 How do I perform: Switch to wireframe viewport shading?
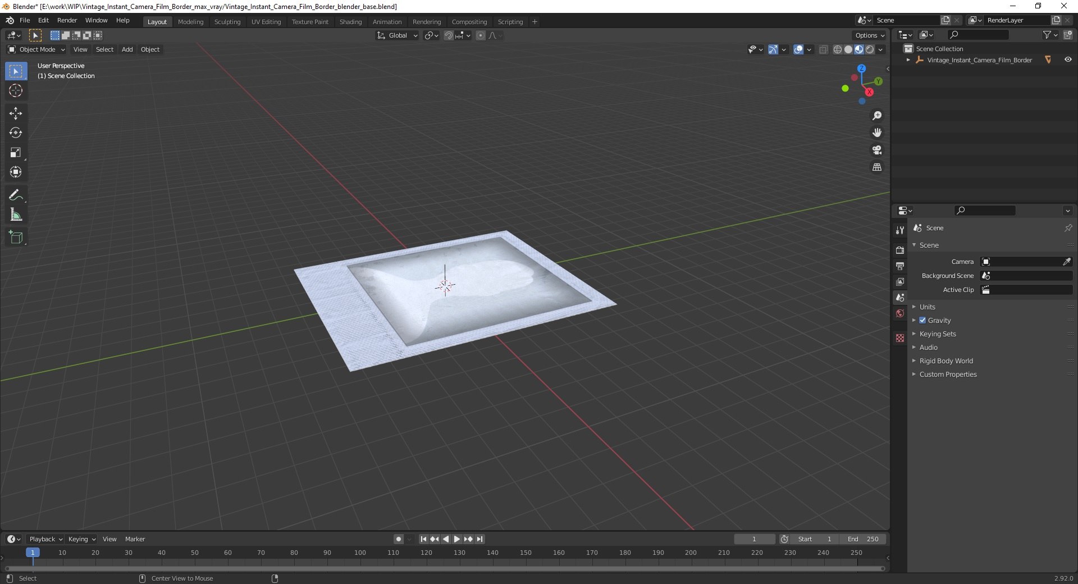tap(838, 49)
